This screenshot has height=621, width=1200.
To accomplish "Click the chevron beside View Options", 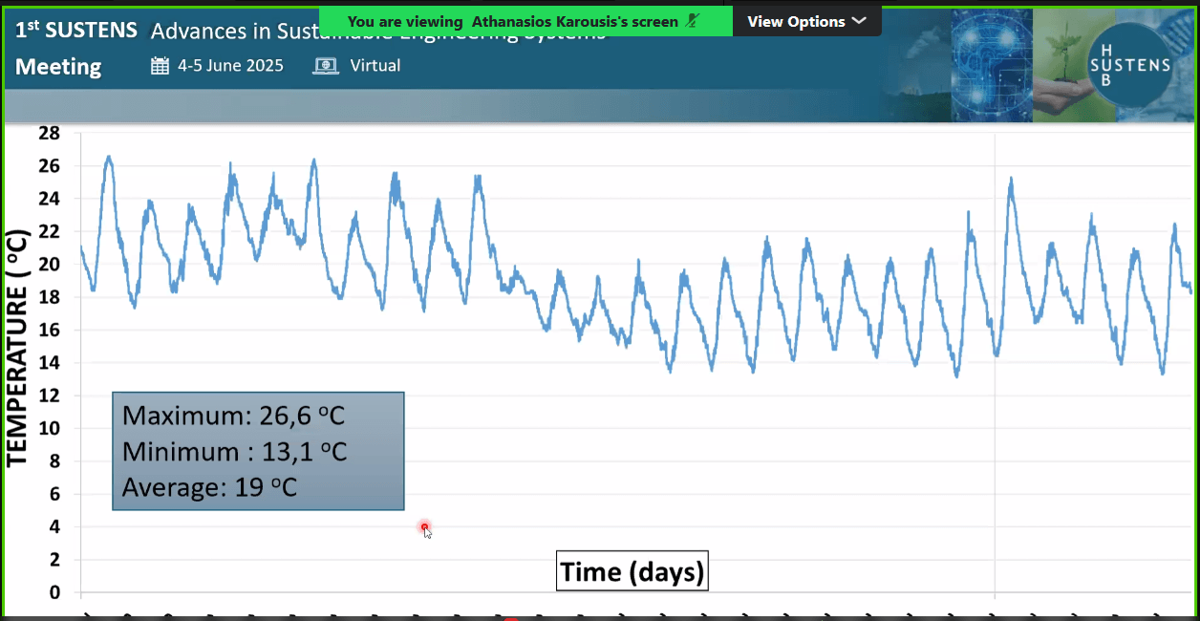I will pyautogui.click(x=858, y=21).
